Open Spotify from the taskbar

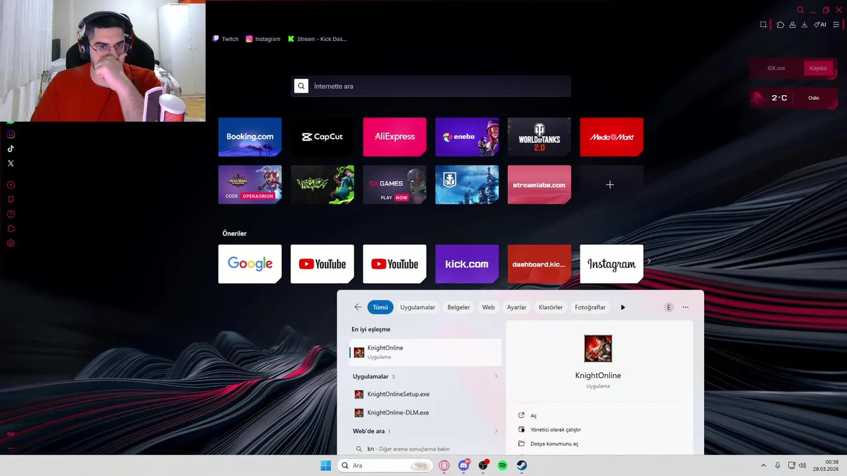click(502, 465)
